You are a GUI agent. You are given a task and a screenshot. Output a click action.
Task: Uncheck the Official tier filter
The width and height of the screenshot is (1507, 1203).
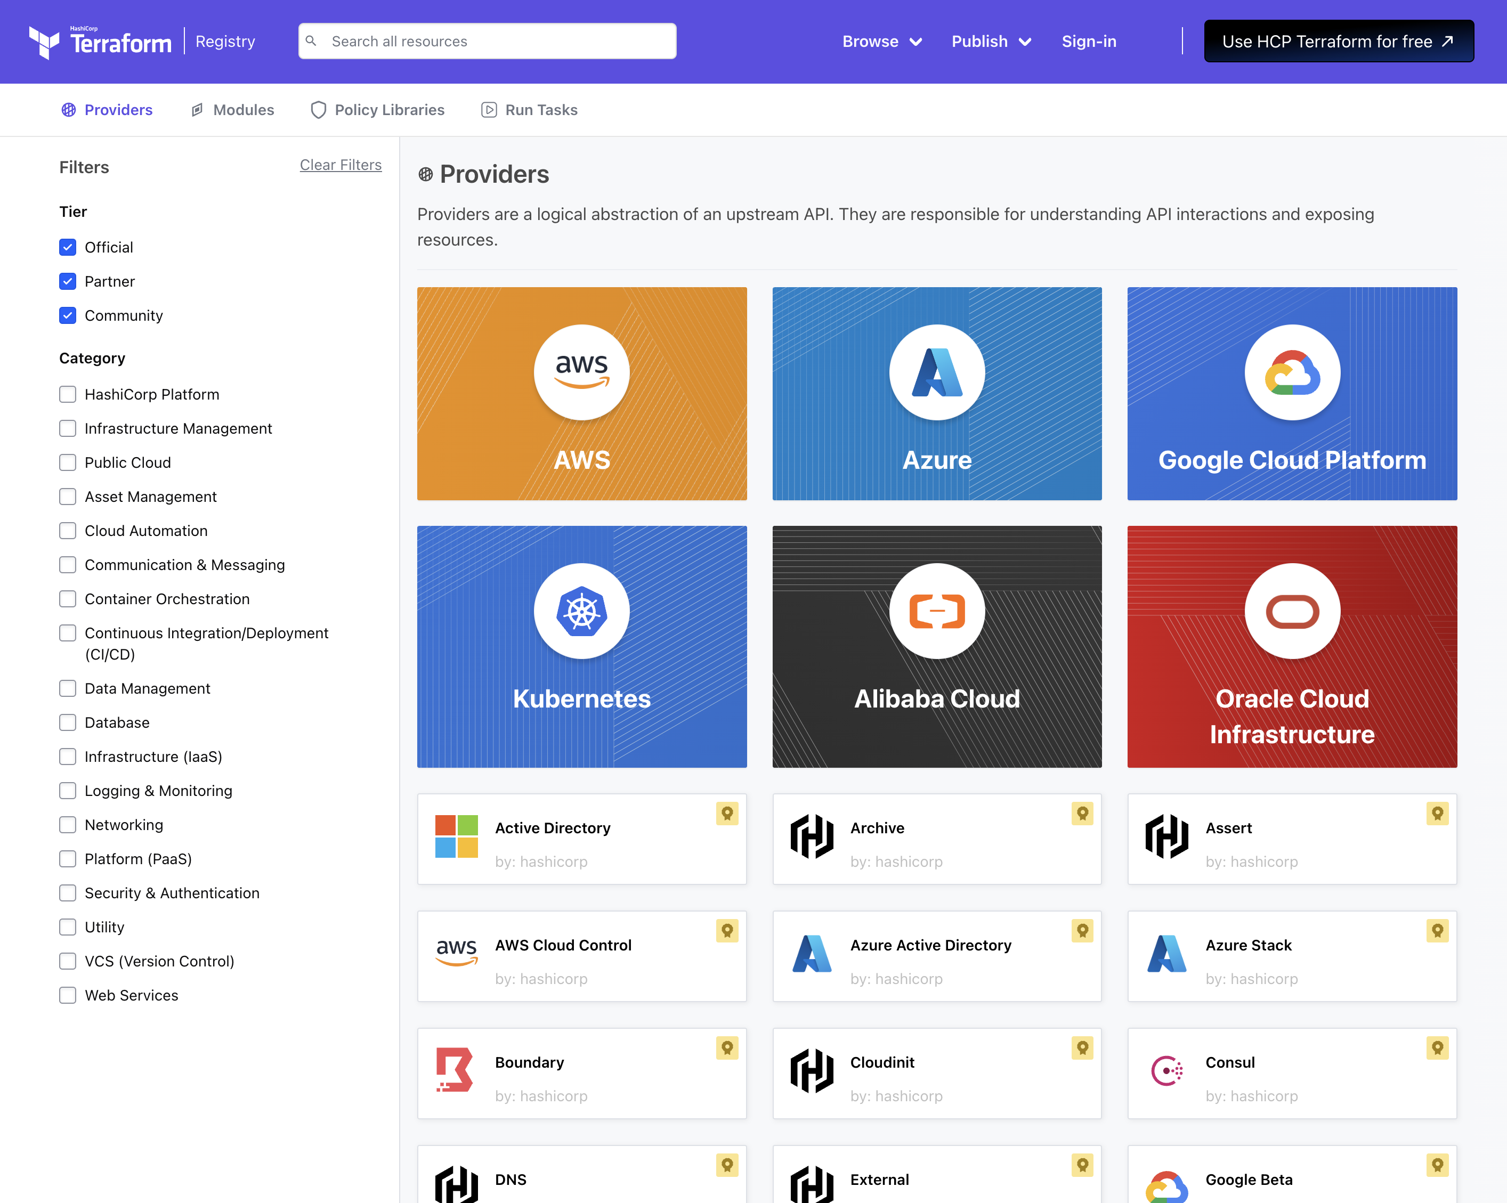click(x=68, y=247)
